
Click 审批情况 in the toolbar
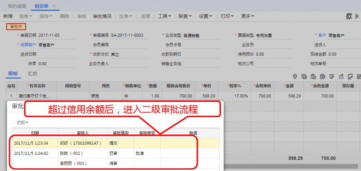[102, 16]
